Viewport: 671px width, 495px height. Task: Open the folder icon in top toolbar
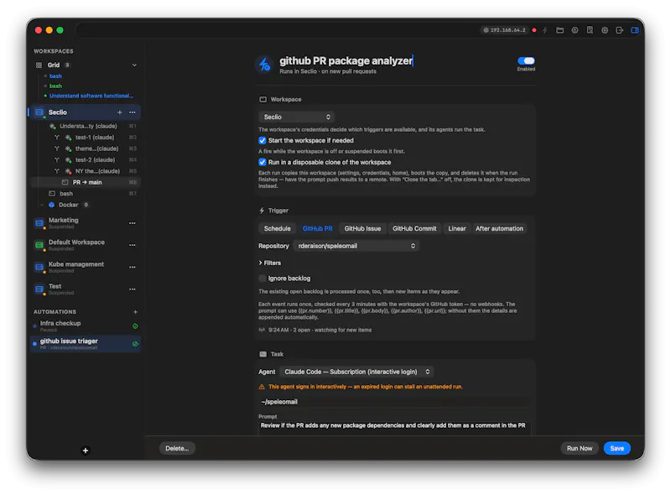click(559, 30)
